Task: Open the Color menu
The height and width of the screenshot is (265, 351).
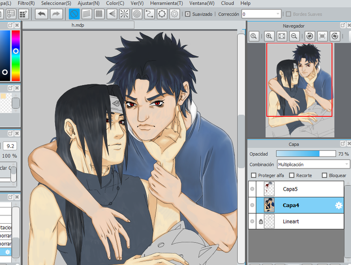Action: click(x=115, y=3)
